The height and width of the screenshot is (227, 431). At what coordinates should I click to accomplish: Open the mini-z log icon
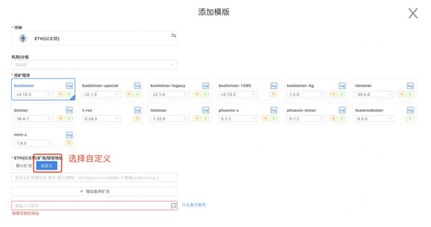(69, 134)
